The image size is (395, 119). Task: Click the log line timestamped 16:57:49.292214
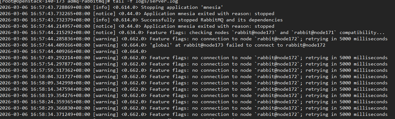(194, 58)
